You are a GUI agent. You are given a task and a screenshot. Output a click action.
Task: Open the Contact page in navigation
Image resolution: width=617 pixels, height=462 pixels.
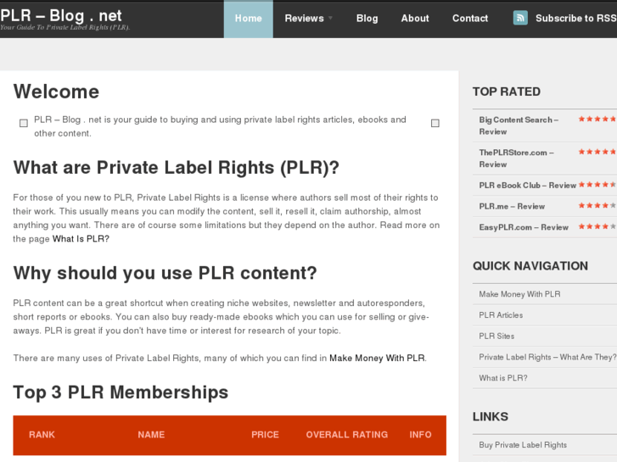470,19
